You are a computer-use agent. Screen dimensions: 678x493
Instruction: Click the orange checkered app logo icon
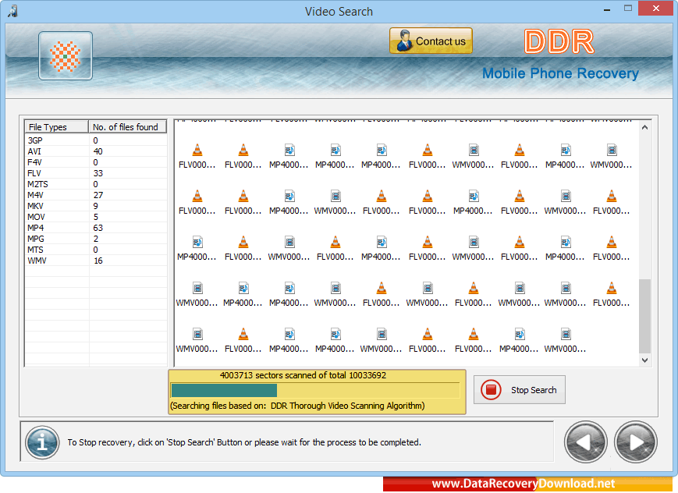point(66,56)
